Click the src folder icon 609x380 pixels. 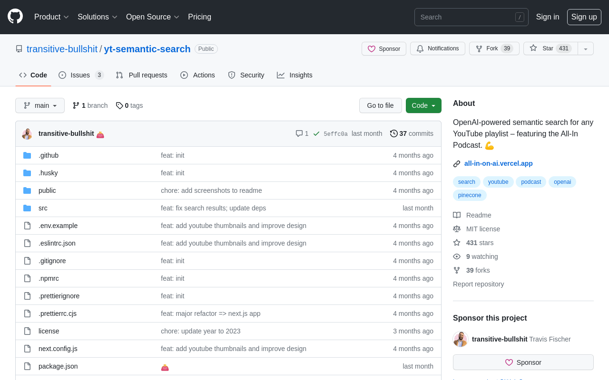click(x=27, y=208)
